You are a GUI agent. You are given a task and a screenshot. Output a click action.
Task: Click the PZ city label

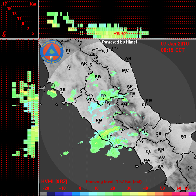pyautogui.click(x=189, y=167)
